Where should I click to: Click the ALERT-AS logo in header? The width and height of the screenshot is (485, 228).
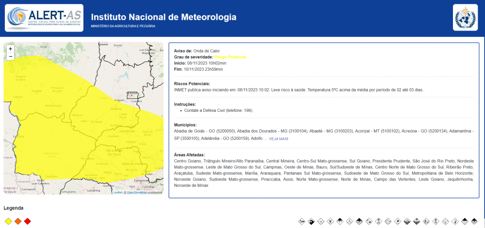pos(44,18)
